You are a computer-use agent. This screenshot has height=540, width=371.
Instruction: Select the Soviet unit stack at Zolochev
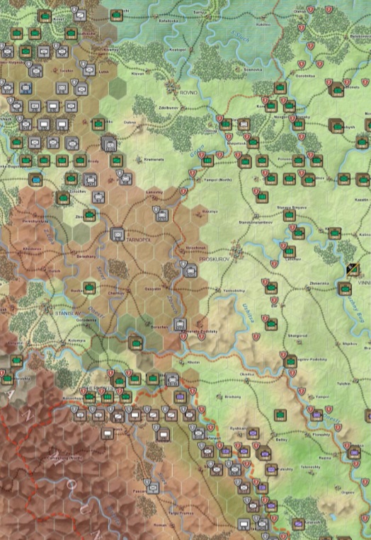pos(63,197)
